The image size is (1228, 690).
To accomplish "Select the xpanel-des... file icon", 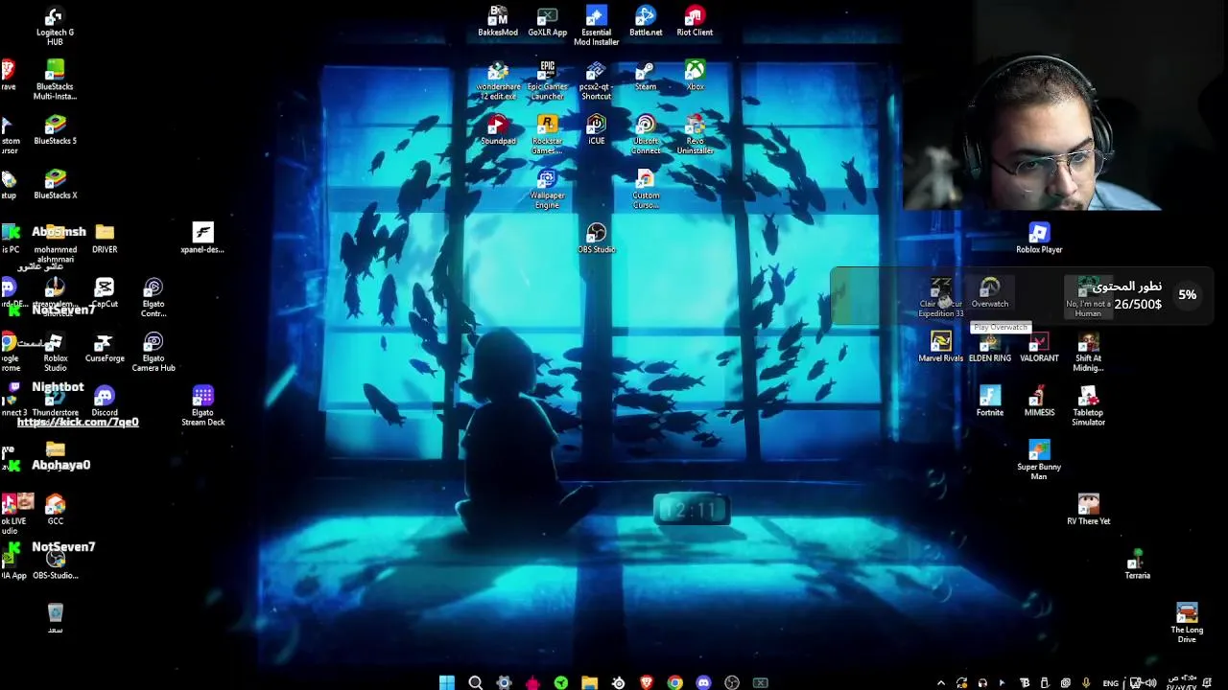I will coord(202,239).
